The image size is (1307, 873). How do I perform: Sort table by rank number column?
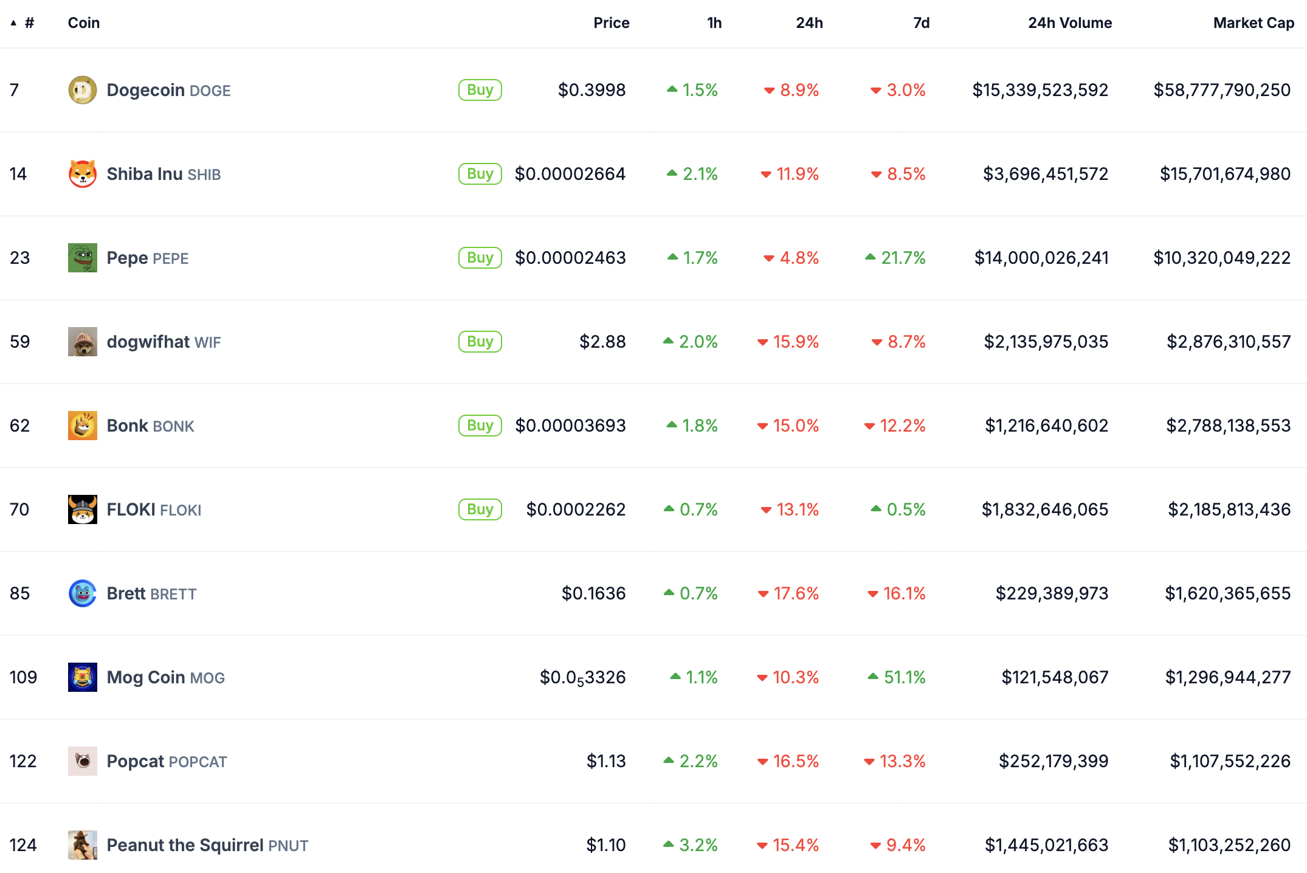point(29,23)
